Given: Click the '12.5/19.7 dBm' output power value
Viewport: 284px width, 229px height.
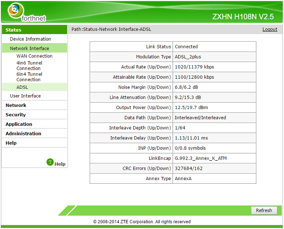Looking at the screenshot, I should point(191,107).
